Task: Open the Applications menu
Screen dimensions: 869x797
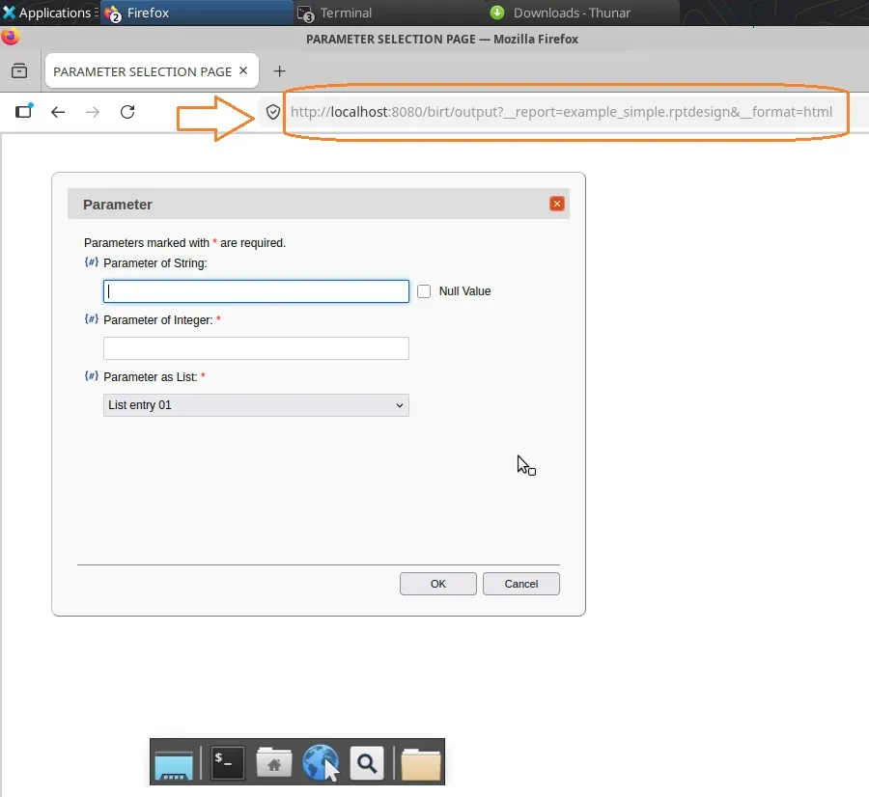Action: point(48,13)
